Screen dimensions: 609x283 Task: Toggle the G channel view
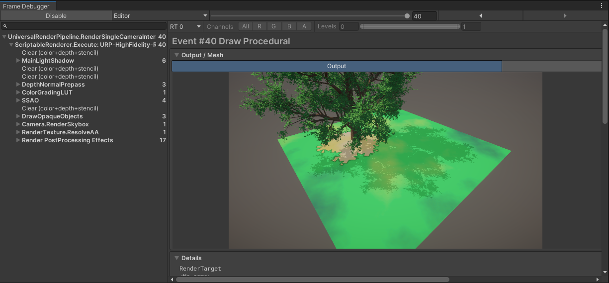pyautogui.click(x=274, y=26)
